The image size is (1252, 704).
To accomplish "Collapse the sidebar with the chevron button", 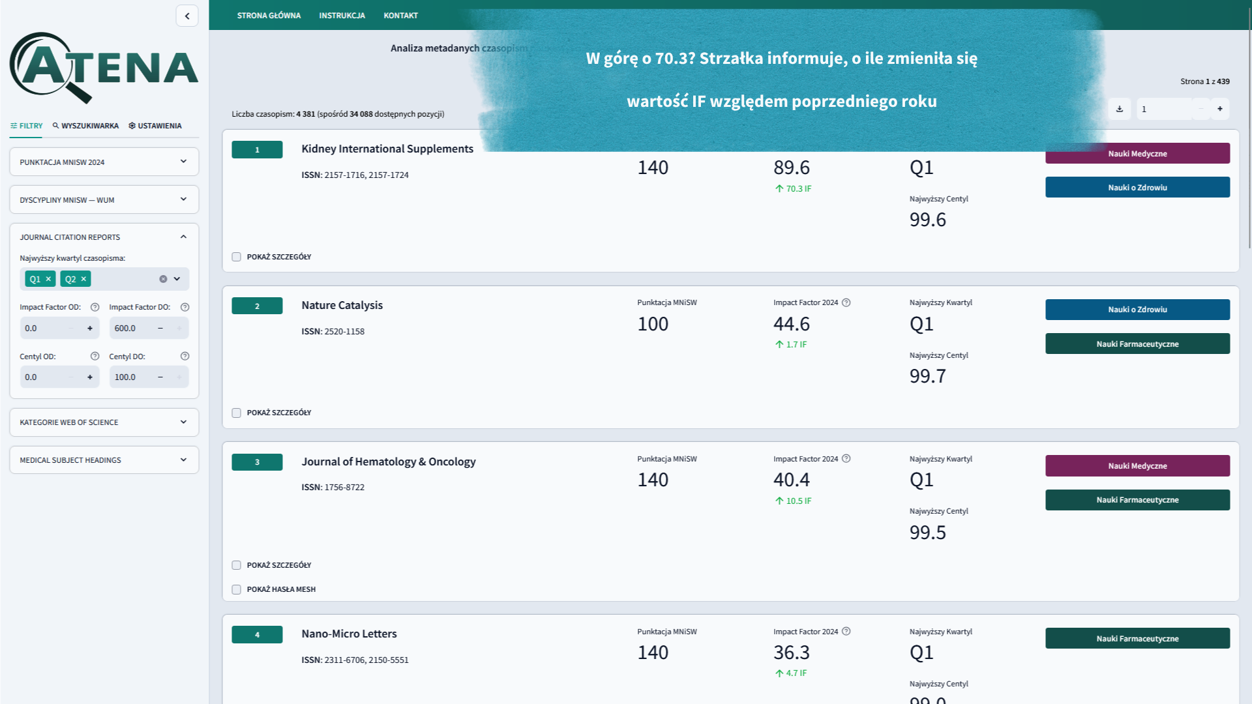I will tap(187, 16).
